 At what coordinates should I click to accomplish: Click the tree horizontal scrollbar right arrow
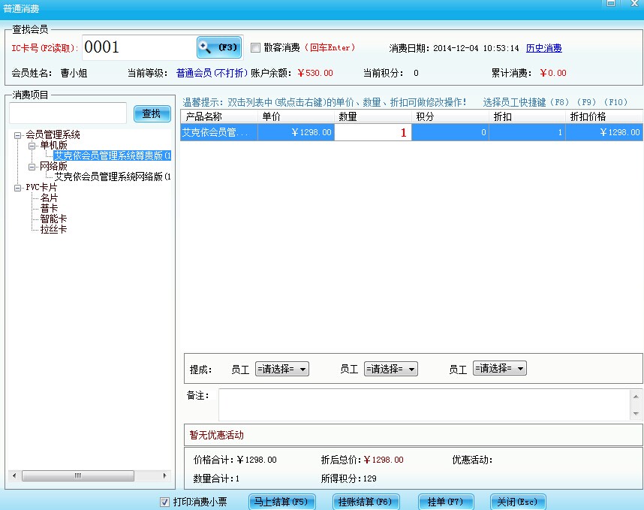tap(164, 476)
